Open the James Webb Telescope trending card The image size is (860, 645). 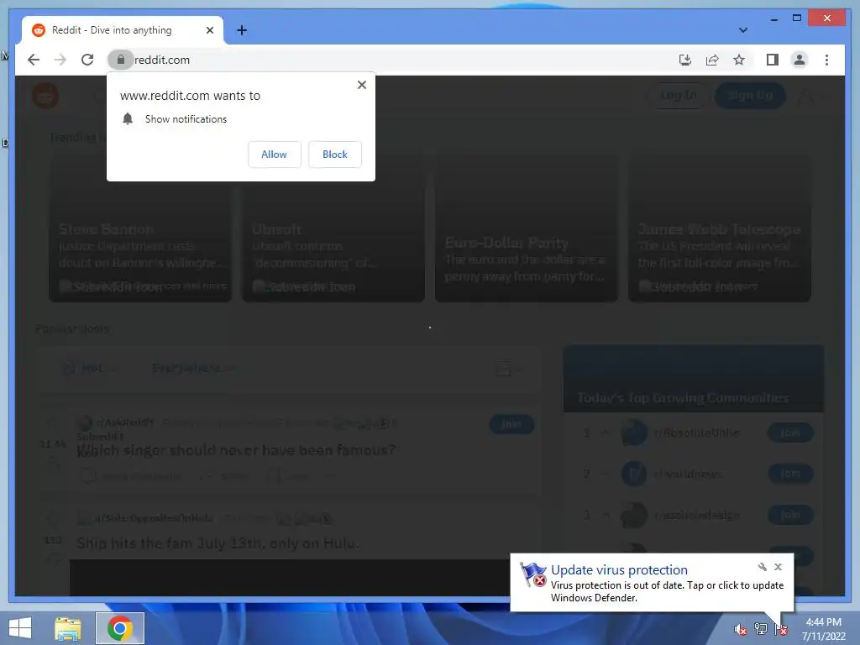pyautogui.click(x=720, y=228)
